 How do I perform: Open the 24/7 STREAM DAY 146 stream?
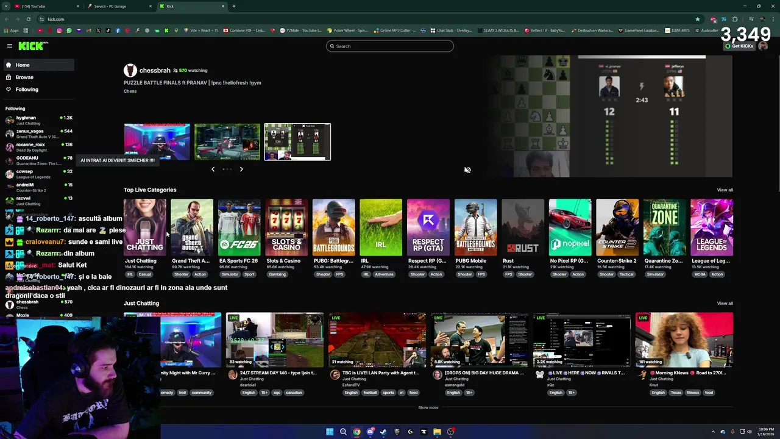[275, 340]
